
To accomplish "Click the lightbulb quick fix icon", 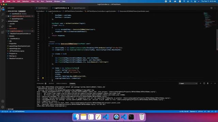I will 43,78.
